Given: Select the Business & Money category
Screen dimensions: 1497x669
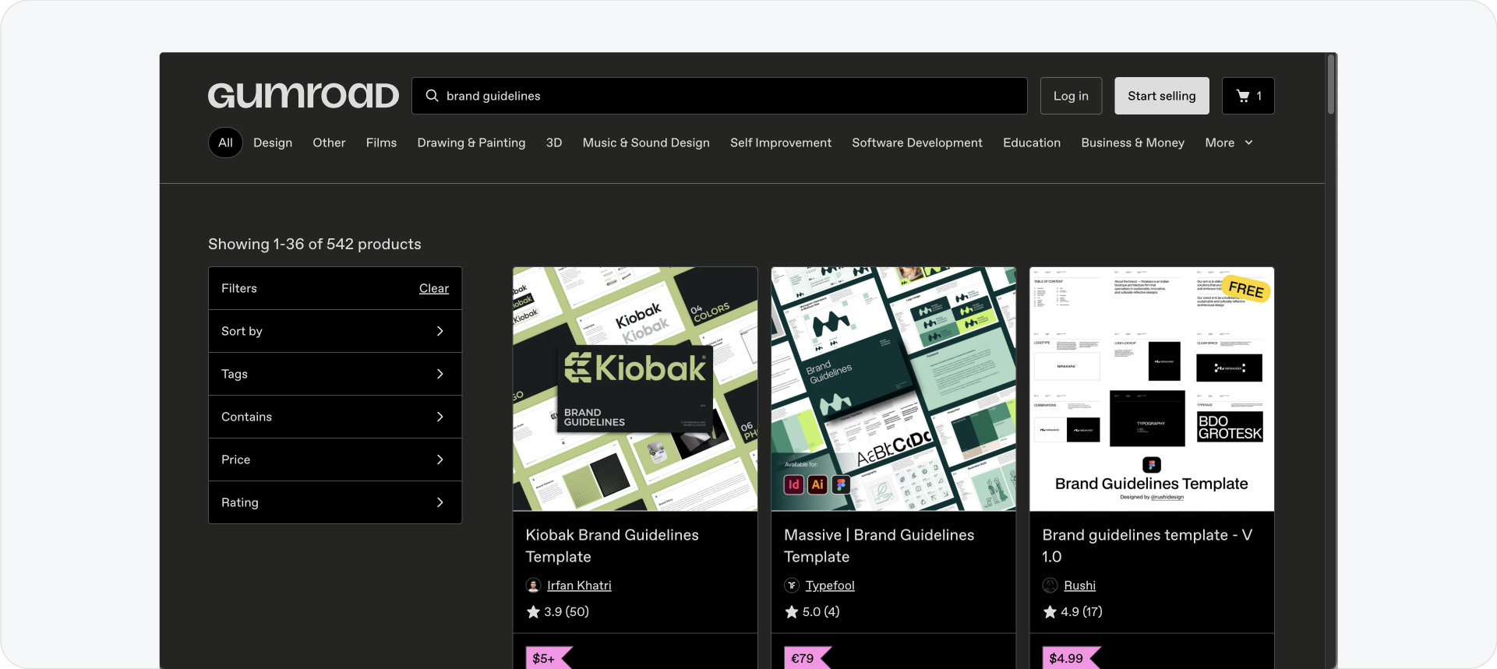Looking at the screenshot, I should pos(1132,143).
